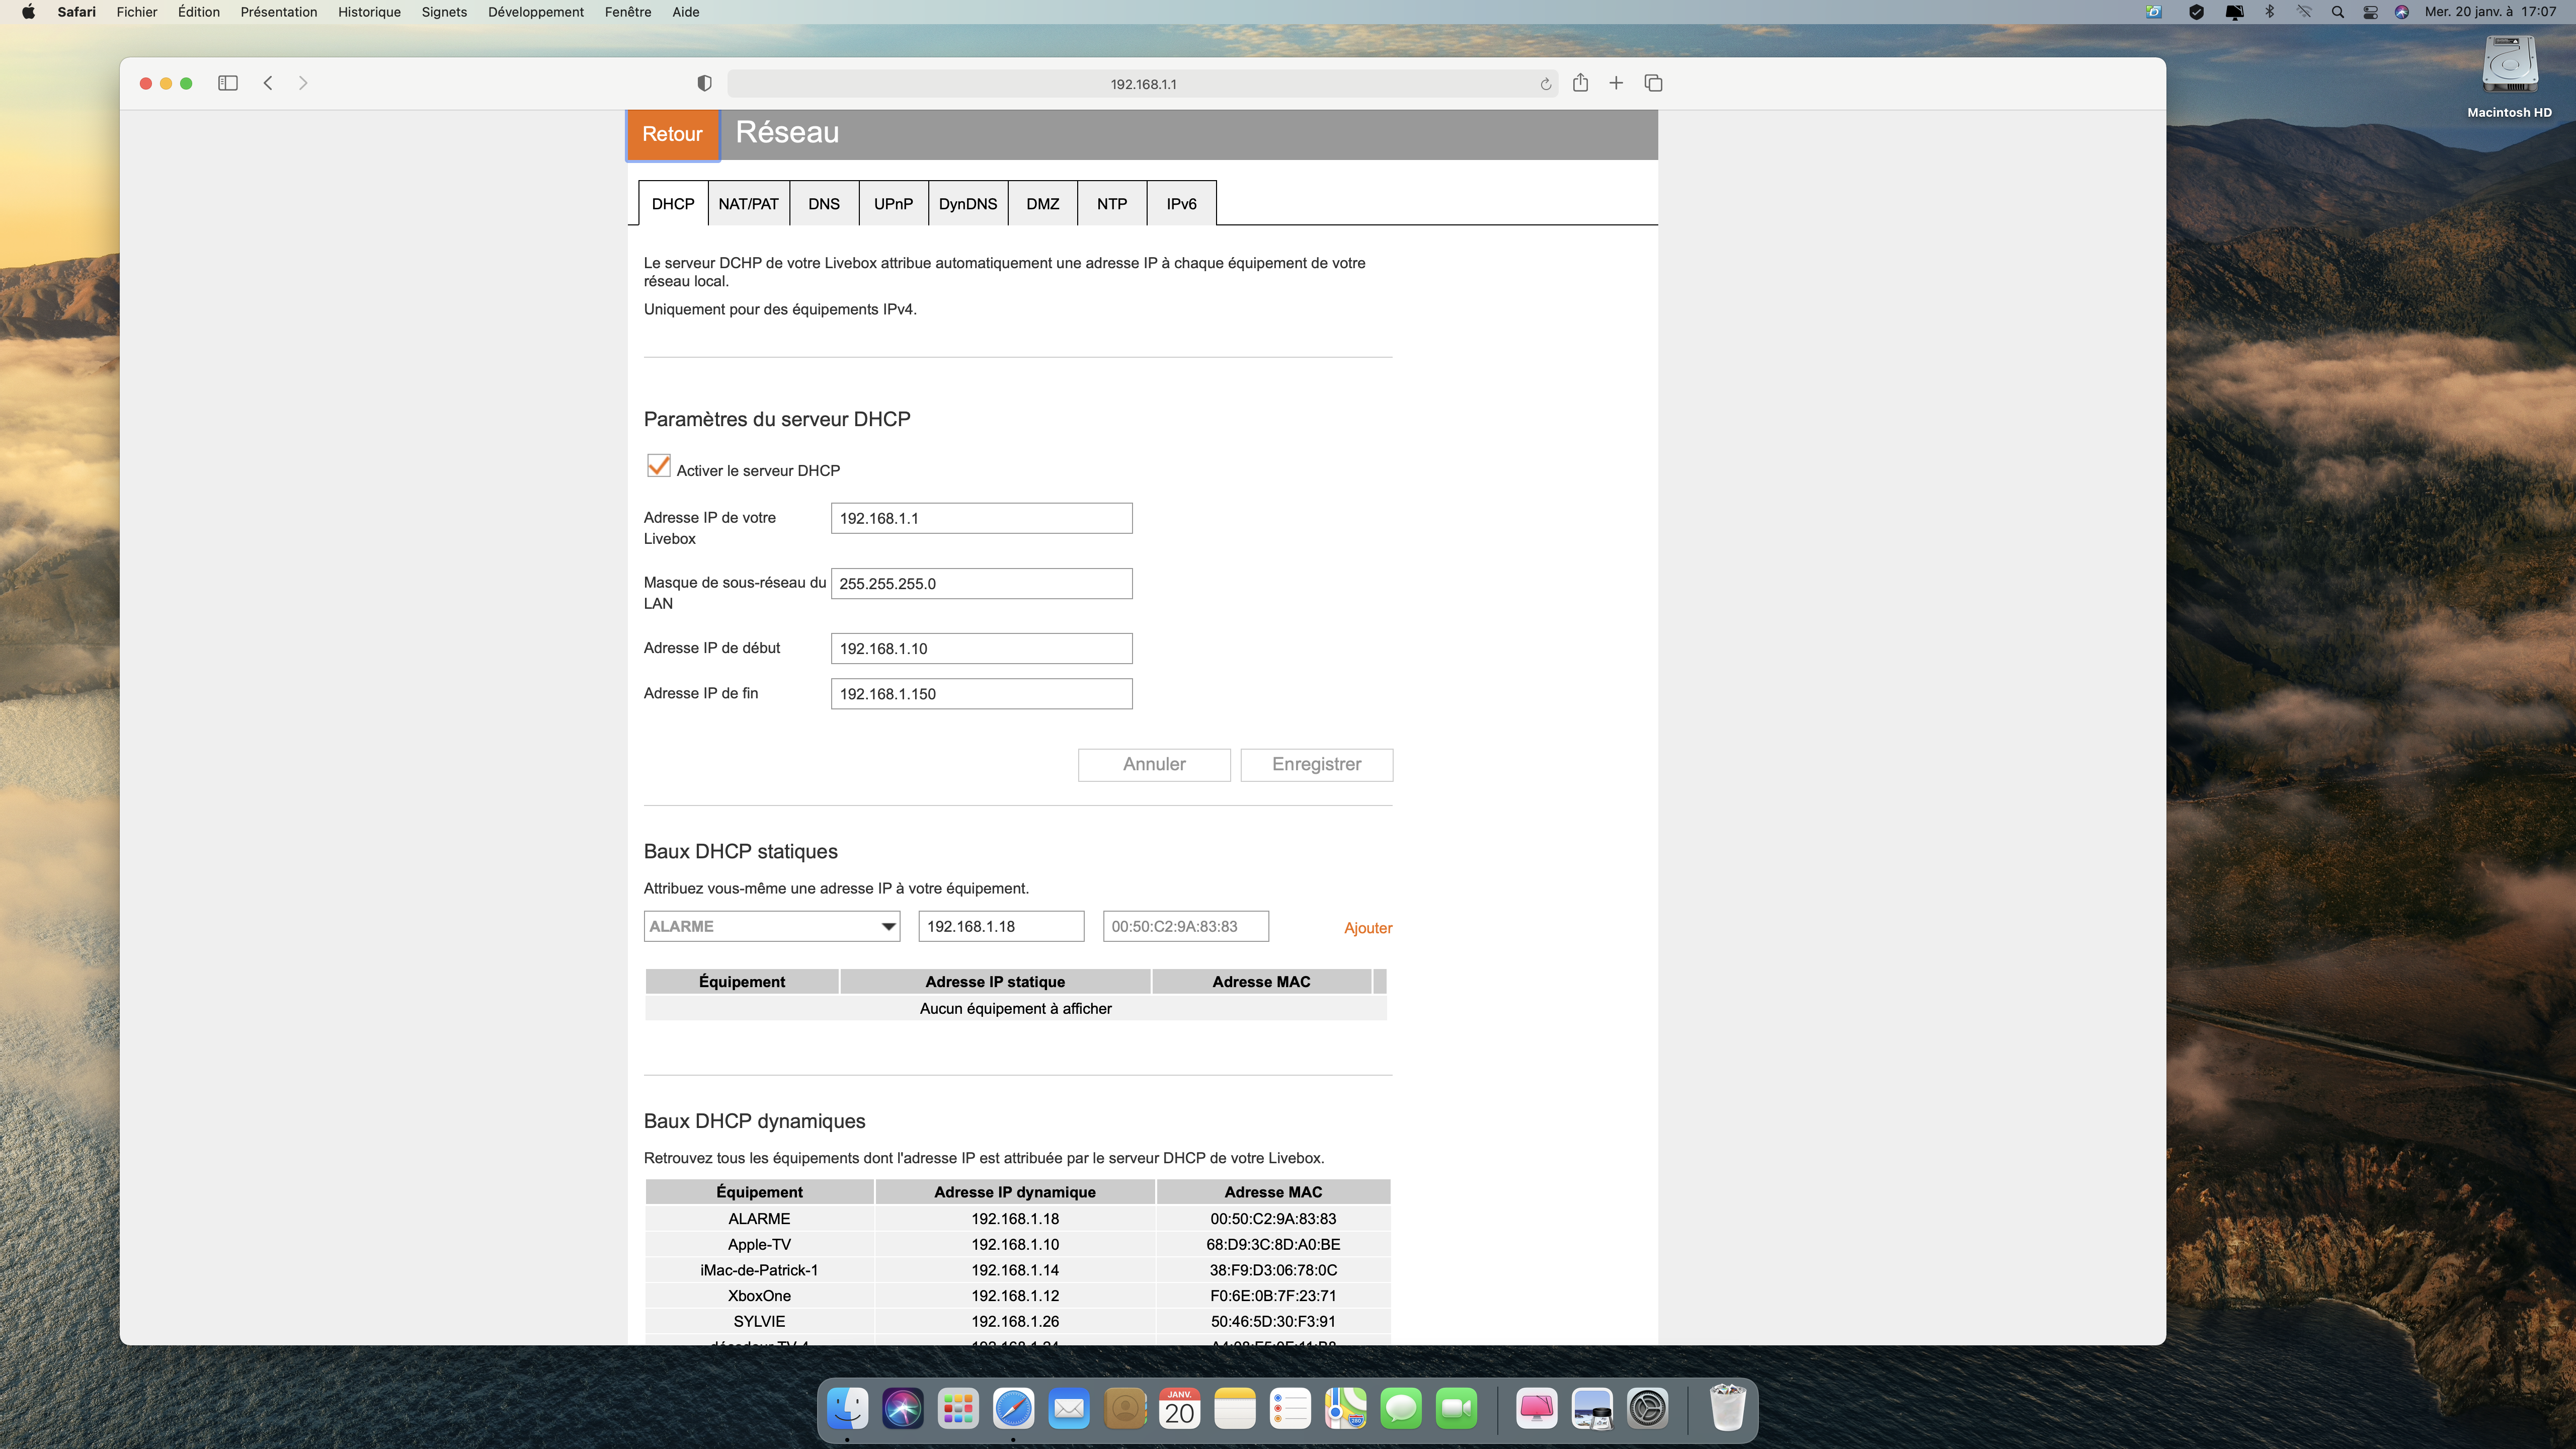Open Contacts in the Dock
Screen dimensions: 2576x1449
(x=1125, y=1409)
